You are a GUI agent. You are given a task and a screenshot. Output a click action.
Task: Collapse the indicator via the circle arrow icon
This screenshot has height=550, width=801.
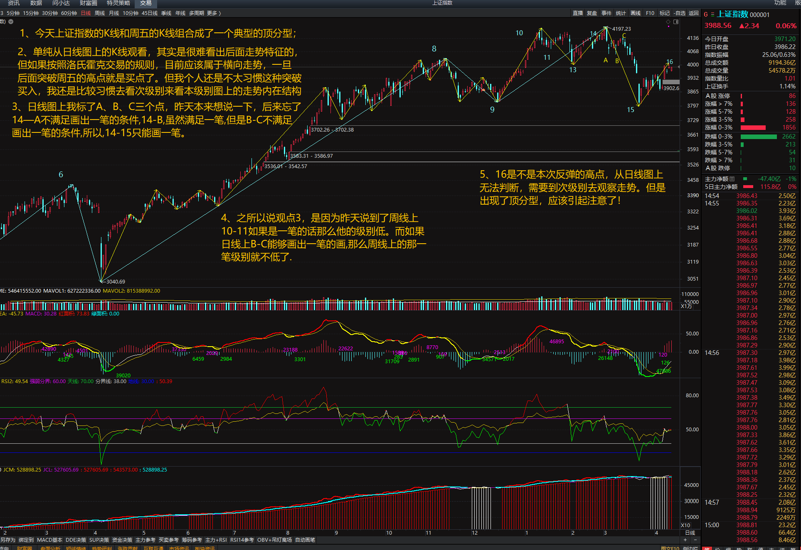click(11, 22)
